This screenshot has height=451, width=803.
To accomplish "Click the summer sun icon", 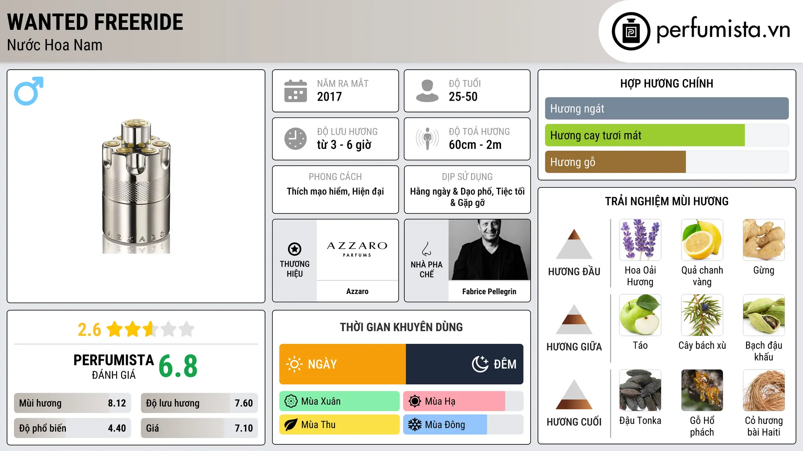I will coord(415,401).
